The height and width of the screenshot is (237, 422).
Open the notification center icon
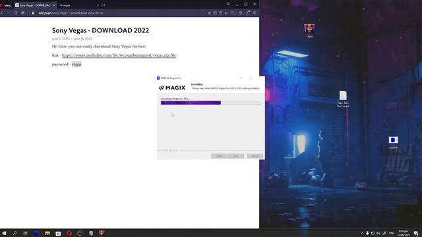tap(416, 233)
